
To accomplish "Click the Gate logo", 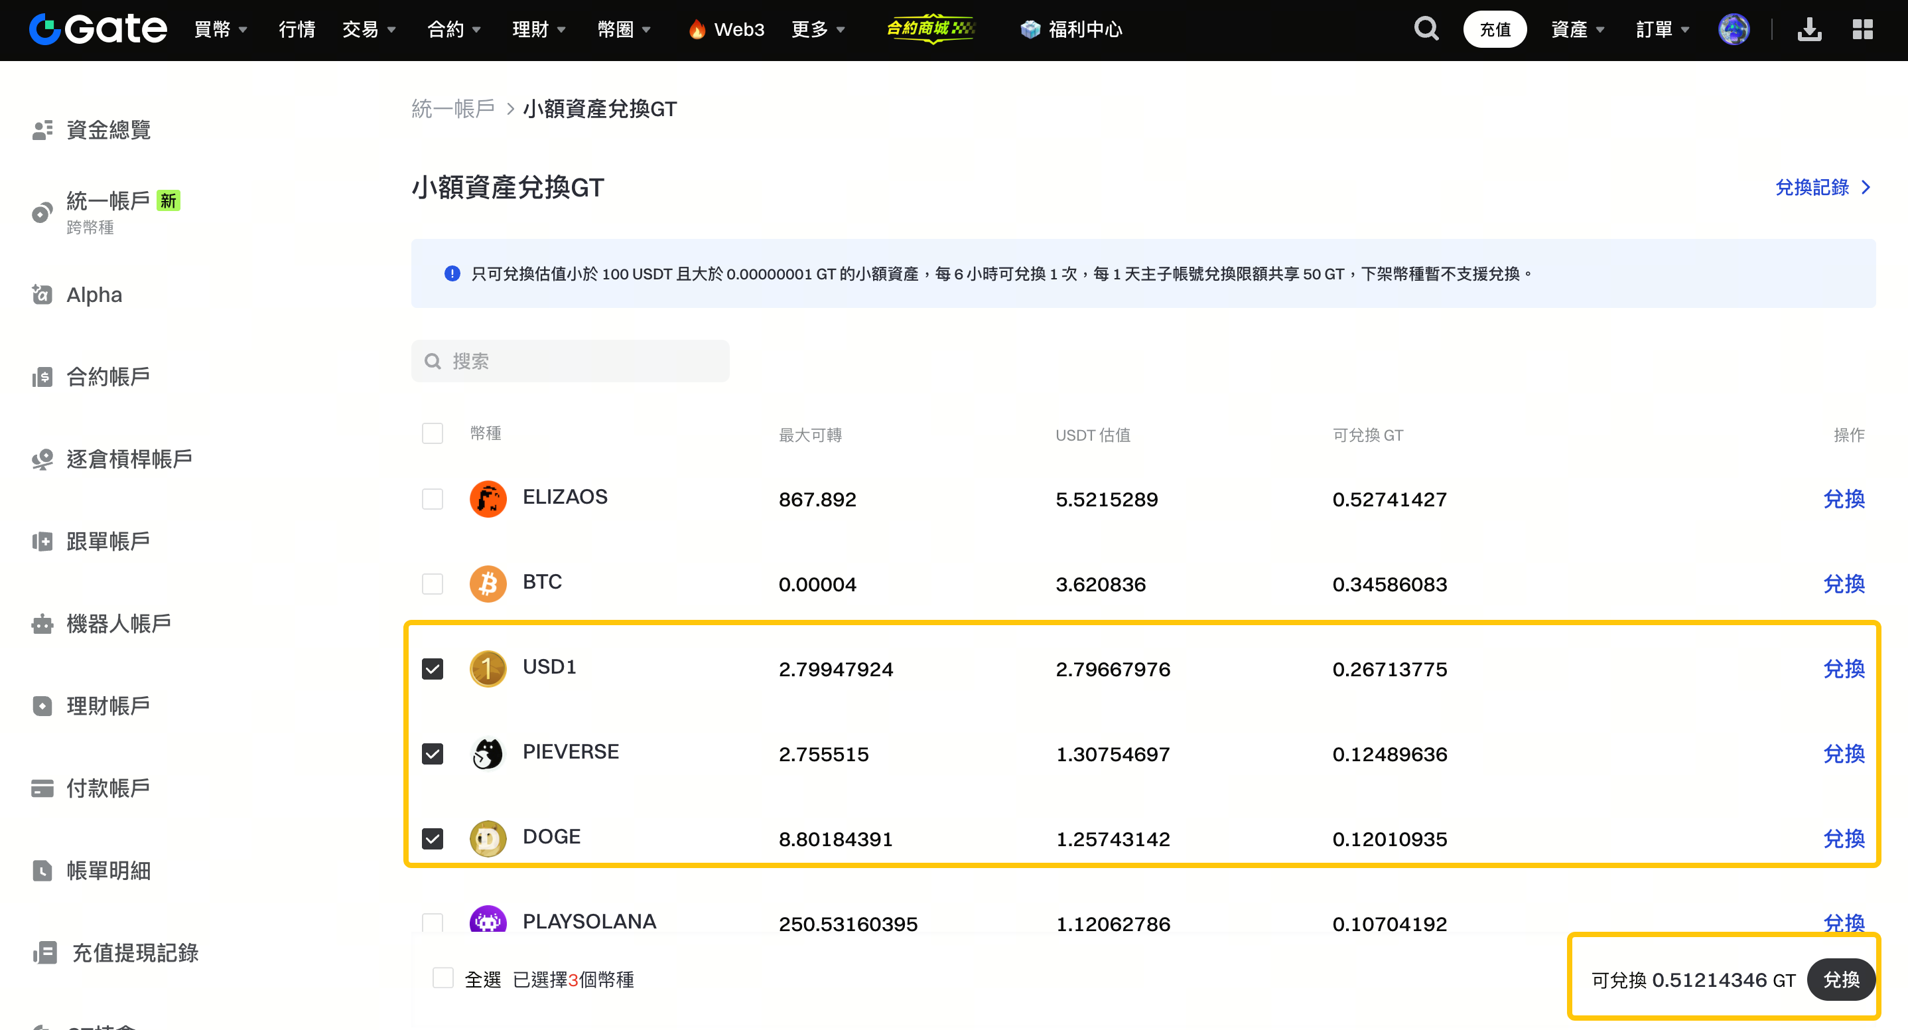I will click(x=98, y=30).
